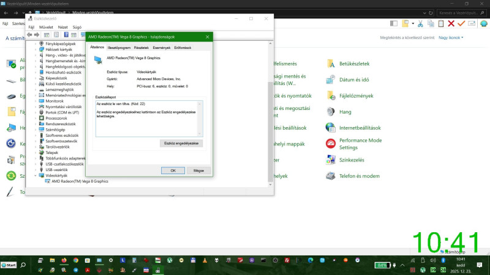This screenshot has width=490, height=275.
Task: Click the Back arrow in Eszközkezelő toolbar
Action: 29,35
